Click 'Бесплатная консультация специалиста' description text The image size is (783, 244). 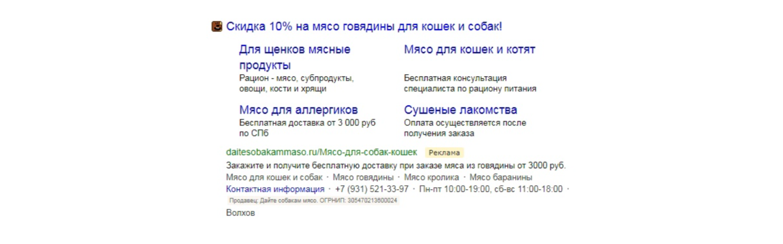coord(470,84)
